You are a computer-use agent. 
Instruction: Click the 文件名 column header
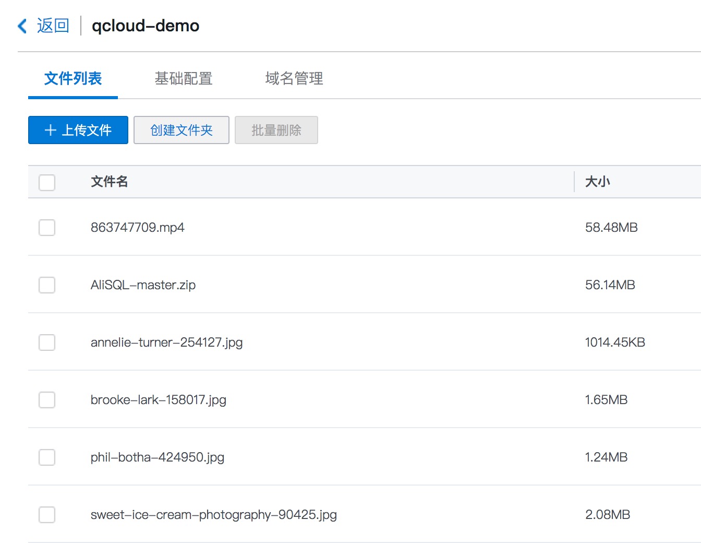point(110,182)
